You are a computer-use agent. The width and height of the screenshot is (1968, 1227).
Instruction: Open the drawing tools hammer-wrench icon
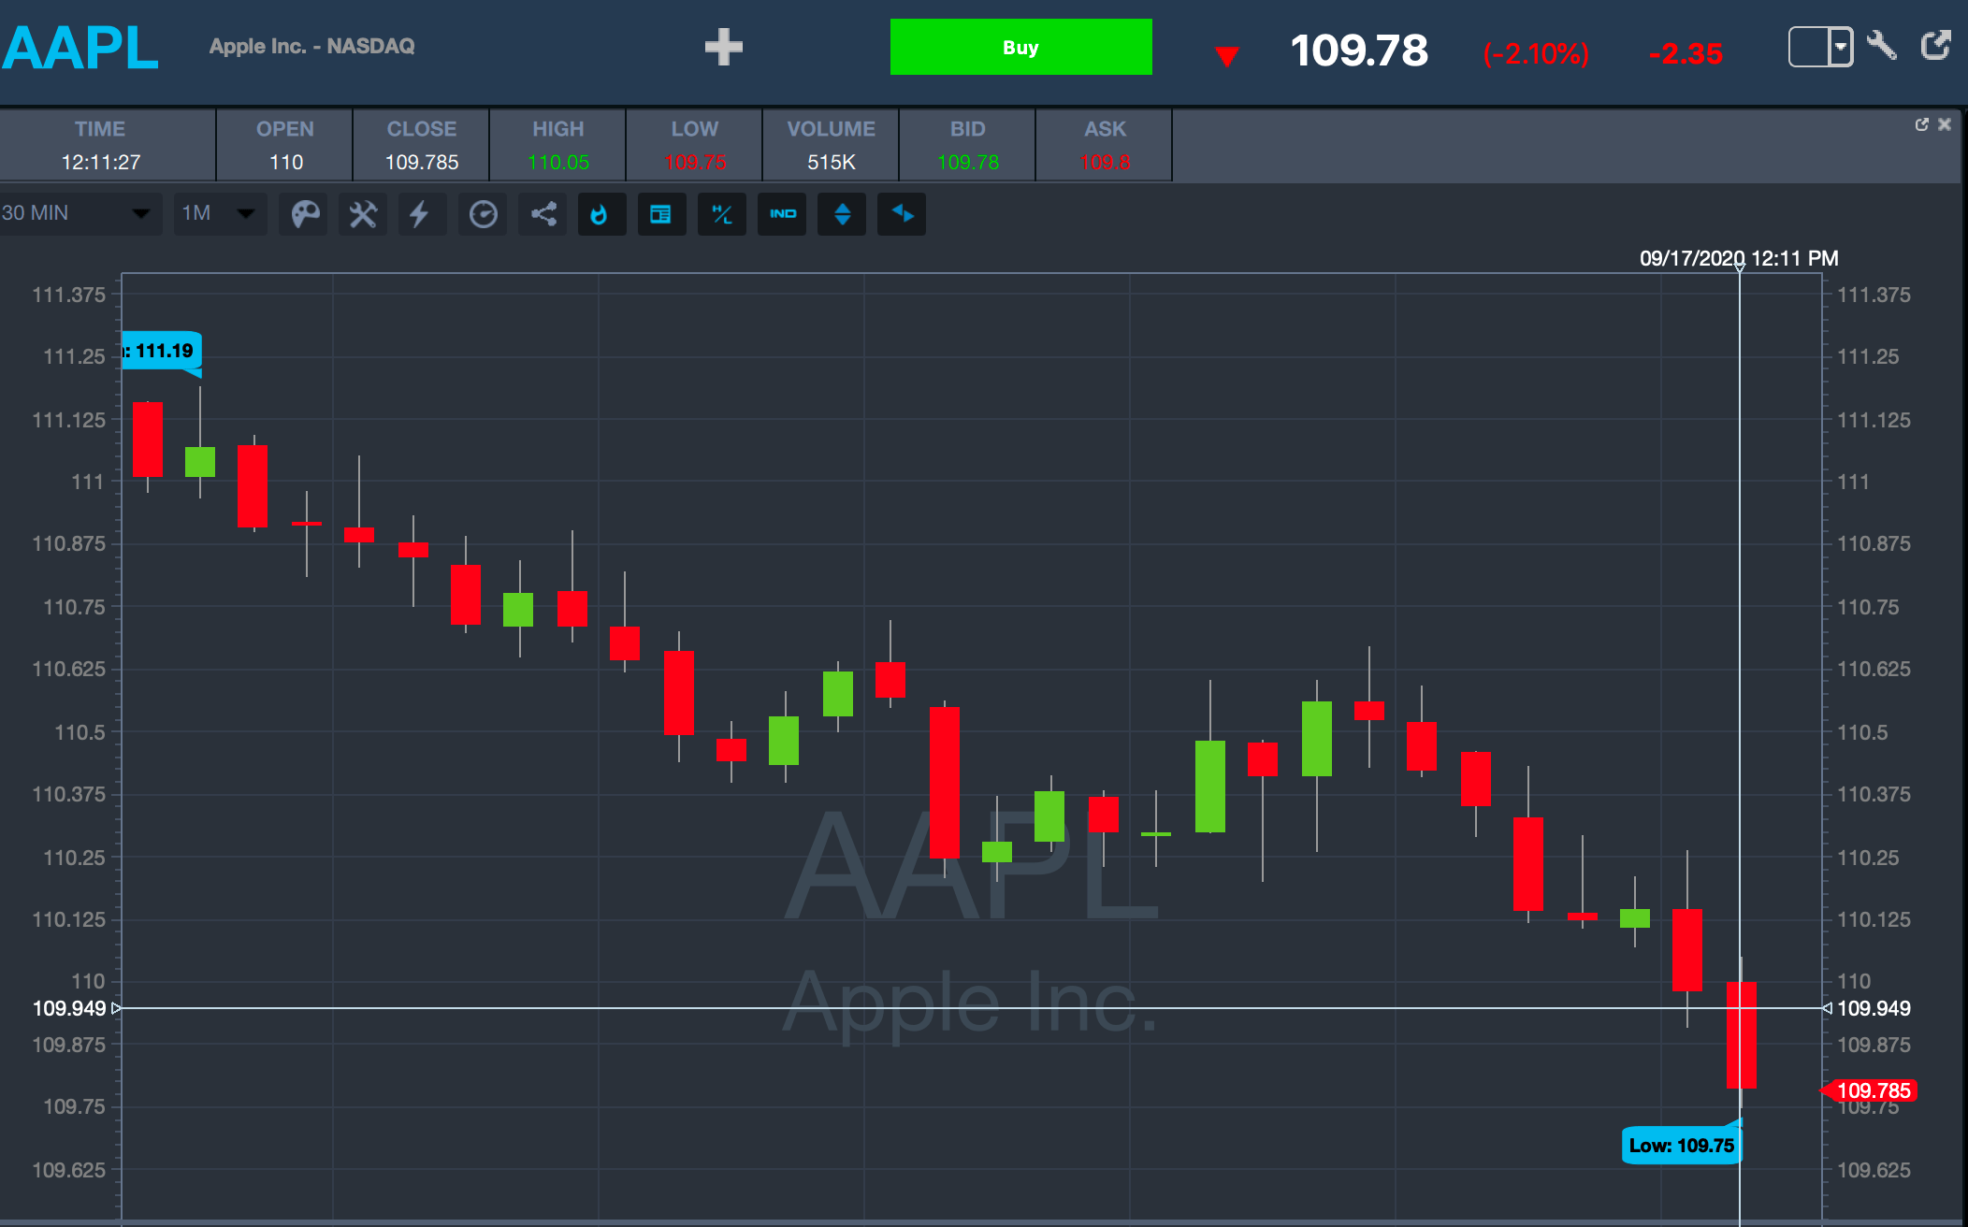(x=363, y=214)
